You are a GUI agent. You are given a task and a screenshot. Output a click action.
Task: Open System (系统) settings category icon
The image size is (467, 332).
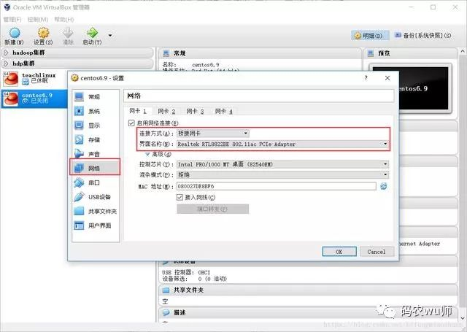point(79,111)
